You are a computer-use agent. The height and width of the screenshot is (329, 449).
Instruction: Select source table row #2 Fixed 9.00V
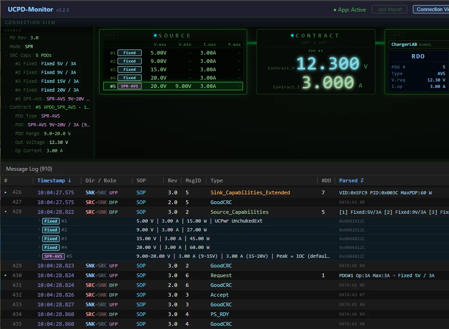173,61
